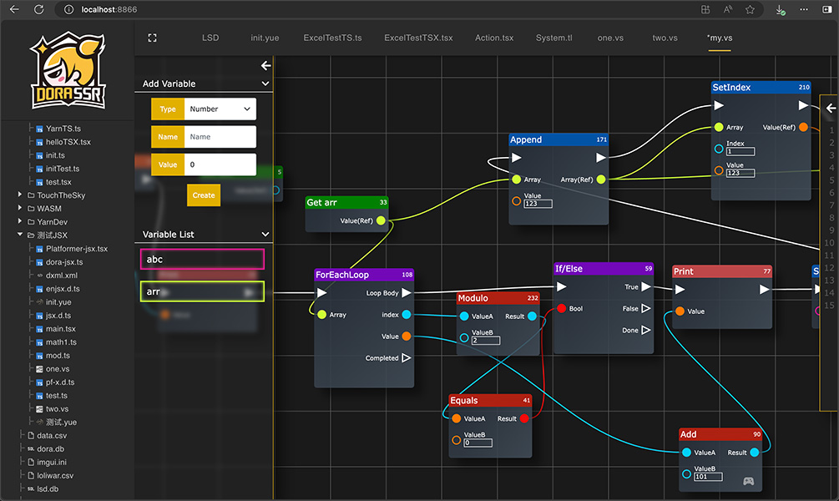Select the abc variable in list
Viewport: 839px width, 501px height.
[x=202, y=259]
